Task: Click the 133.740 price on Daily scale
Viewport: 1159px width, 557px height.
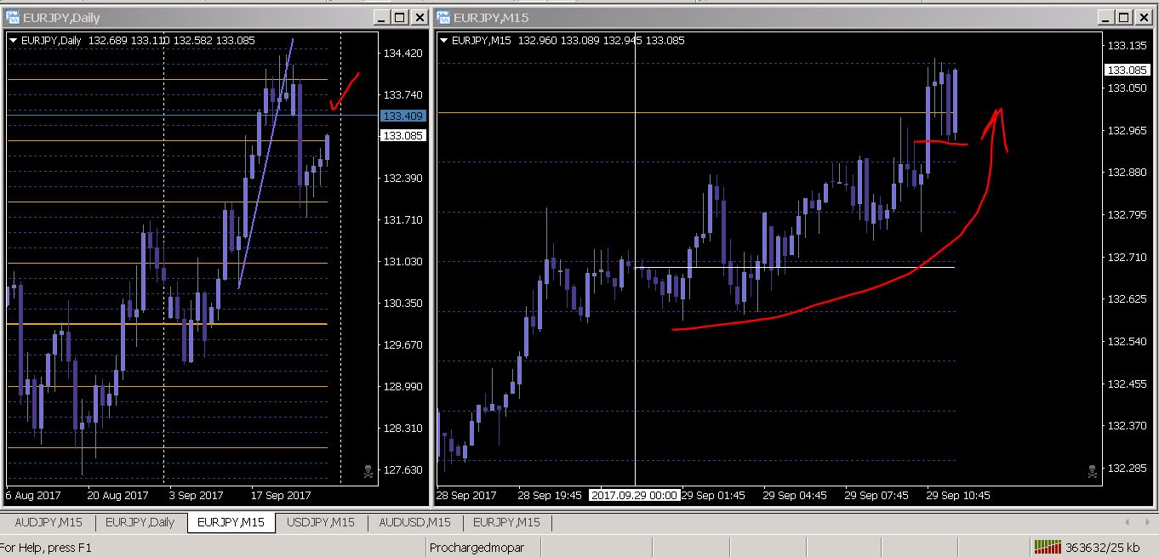Action: [x=403, y=94]
